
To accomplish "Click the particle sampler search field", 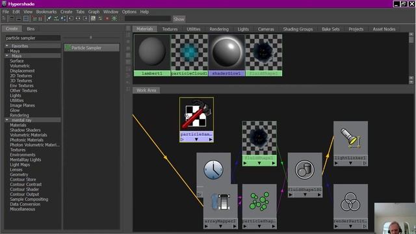I will coord(32,38).
